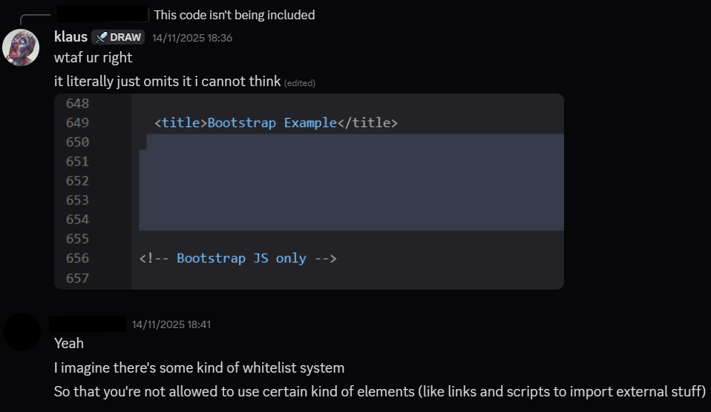Click the DRAW server tag badge
The width and height of the screenshot is (711, 412).
[118, 37]
